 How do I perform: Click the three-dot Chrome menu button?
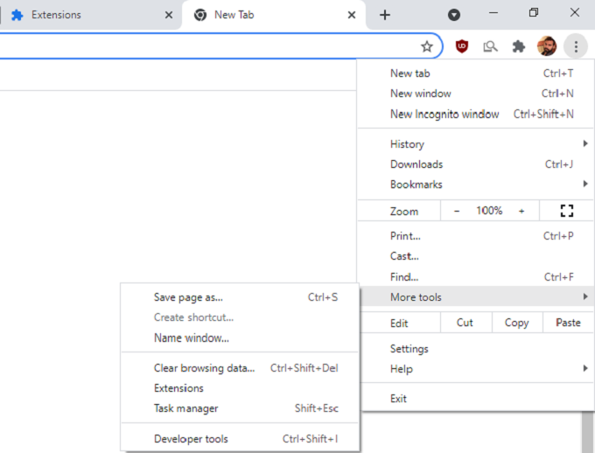pos(575,46)
